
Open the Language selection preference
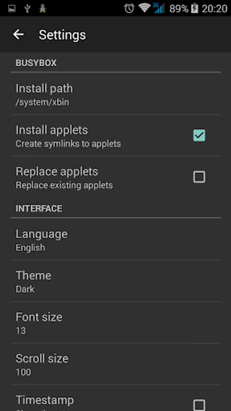click(x=115, y=239)
